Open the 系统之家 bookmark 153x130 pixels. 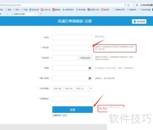34,10
